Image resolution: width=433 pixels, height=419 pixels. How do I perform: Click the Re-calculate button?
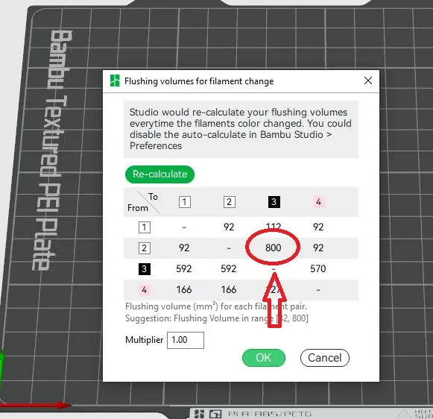tap(159, 174)
